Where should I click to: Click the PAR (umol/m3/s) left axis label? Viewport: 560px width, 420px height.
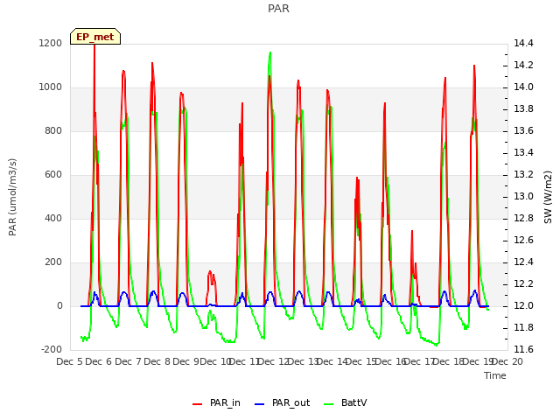[12, 197]
